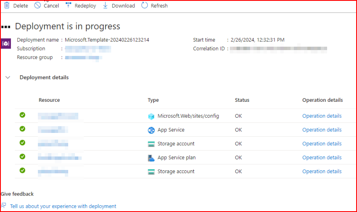Open the three-dots menu beside deployment title
The height and width of the screenshot is (212, 357).
tap(5, 26)
